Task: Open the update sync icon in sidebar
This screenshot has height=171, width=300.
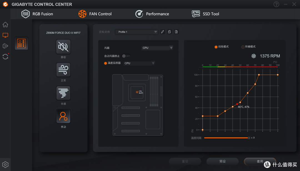Action: [x=5, y=57]
